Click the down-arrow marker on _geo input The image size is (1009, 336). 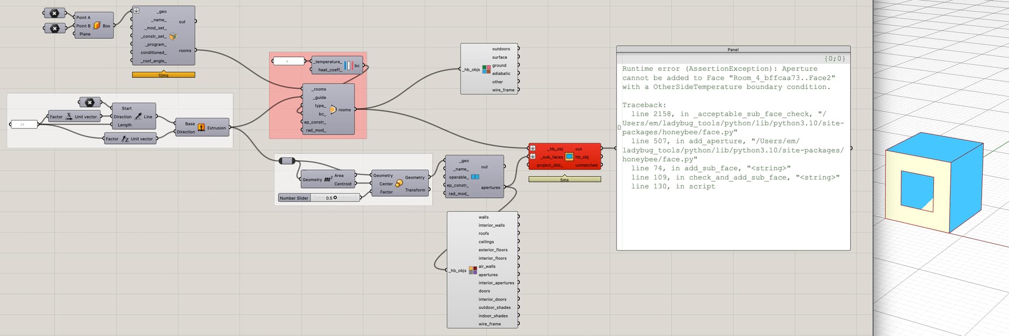click(x=136, y=10)
